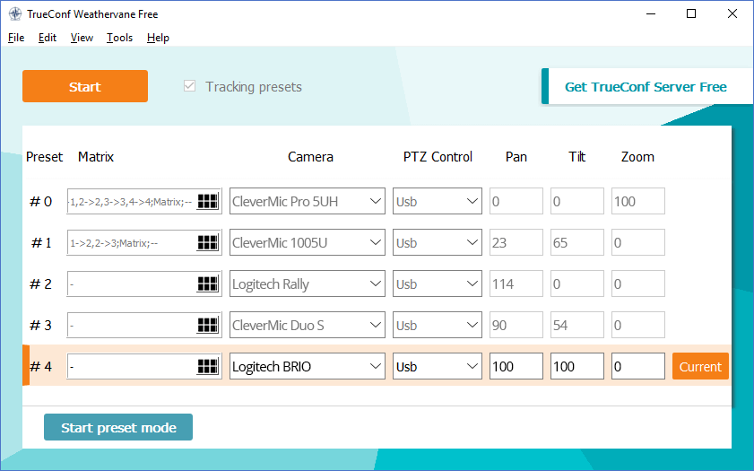Toggle the Tracking presets checkbox

click(189, 86)
